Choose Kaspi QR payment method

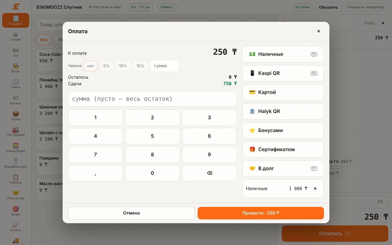[283, 73]
